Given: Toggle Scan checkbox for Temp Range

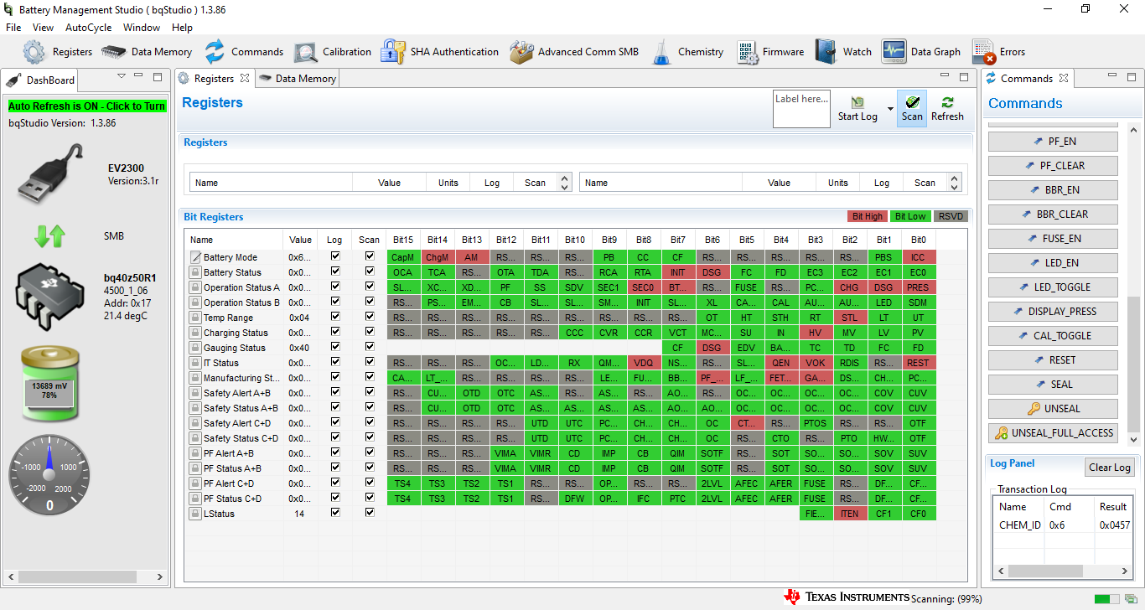Looking at the screenshot, I should [x=370, y=317].
